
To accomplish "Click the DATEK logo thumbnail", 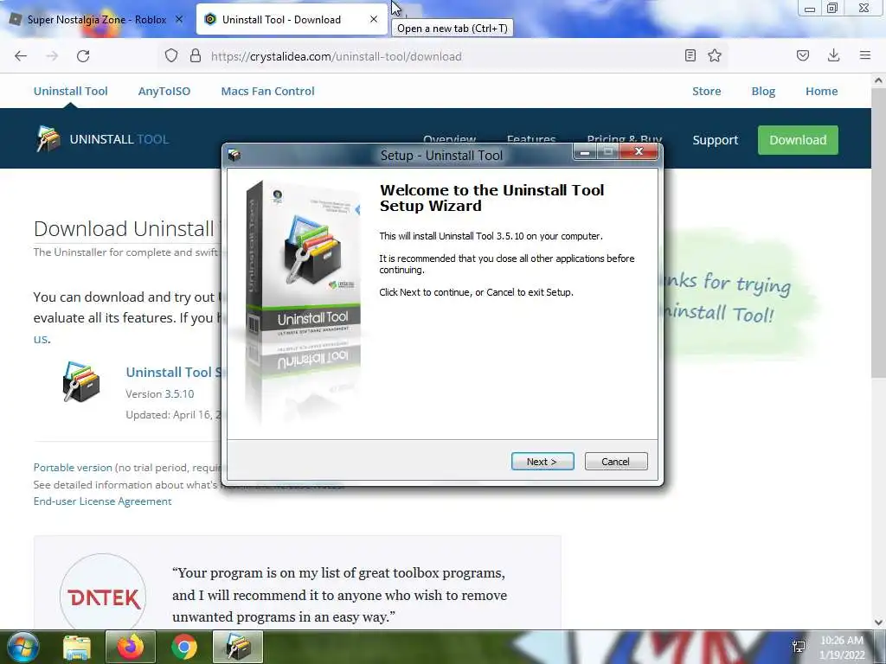I will (x=103, y=597).
